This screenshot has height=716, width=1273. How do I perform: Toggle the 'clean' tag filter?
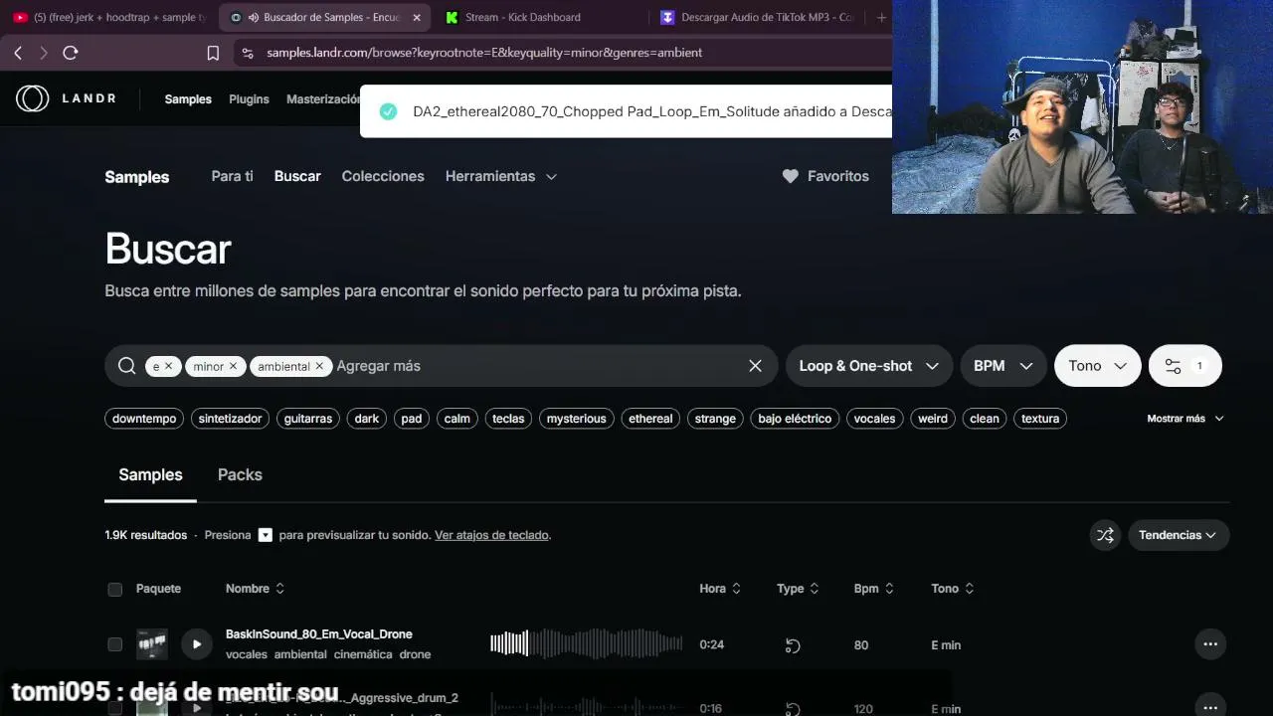(985, 419)
